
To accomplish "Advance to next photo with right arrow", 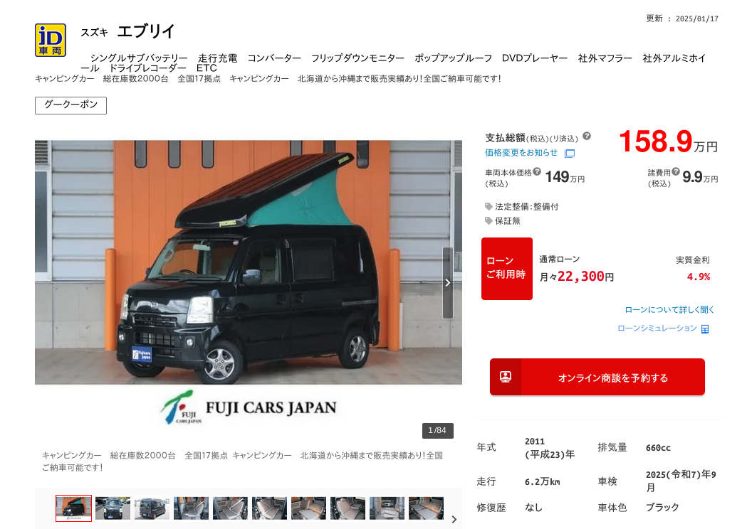I will tap(447, 282).
